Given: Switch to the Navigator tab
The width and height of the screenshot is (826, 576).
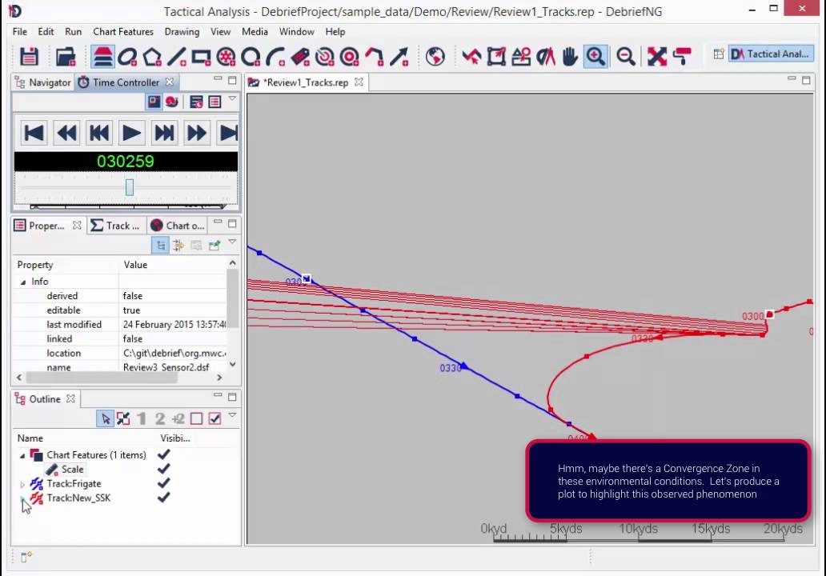Looking at the screenshot, I should pyautogui.click(x=43, y=82).
